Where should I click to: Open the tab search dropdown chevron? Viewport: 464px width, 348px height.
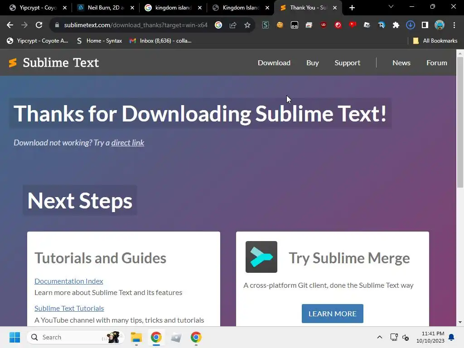[x=391, y=6]
